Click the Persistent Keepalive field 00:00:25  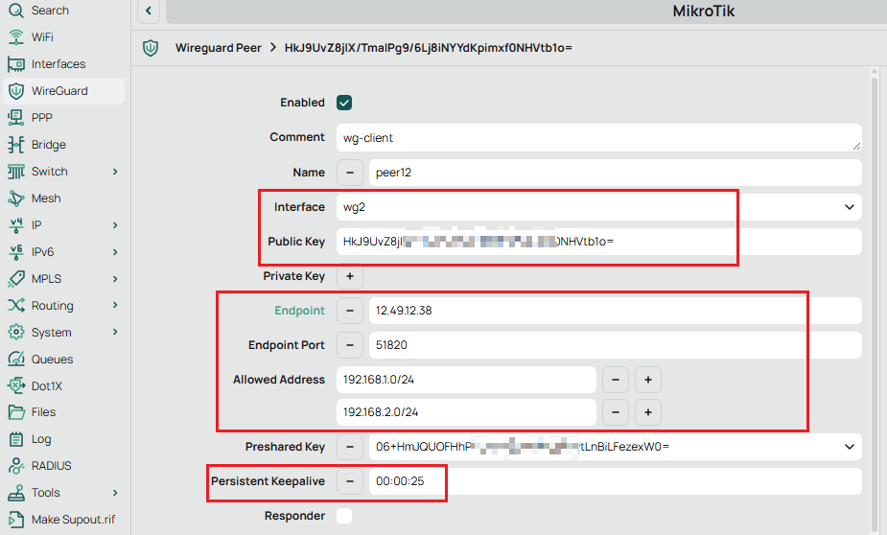coord(616,481)
